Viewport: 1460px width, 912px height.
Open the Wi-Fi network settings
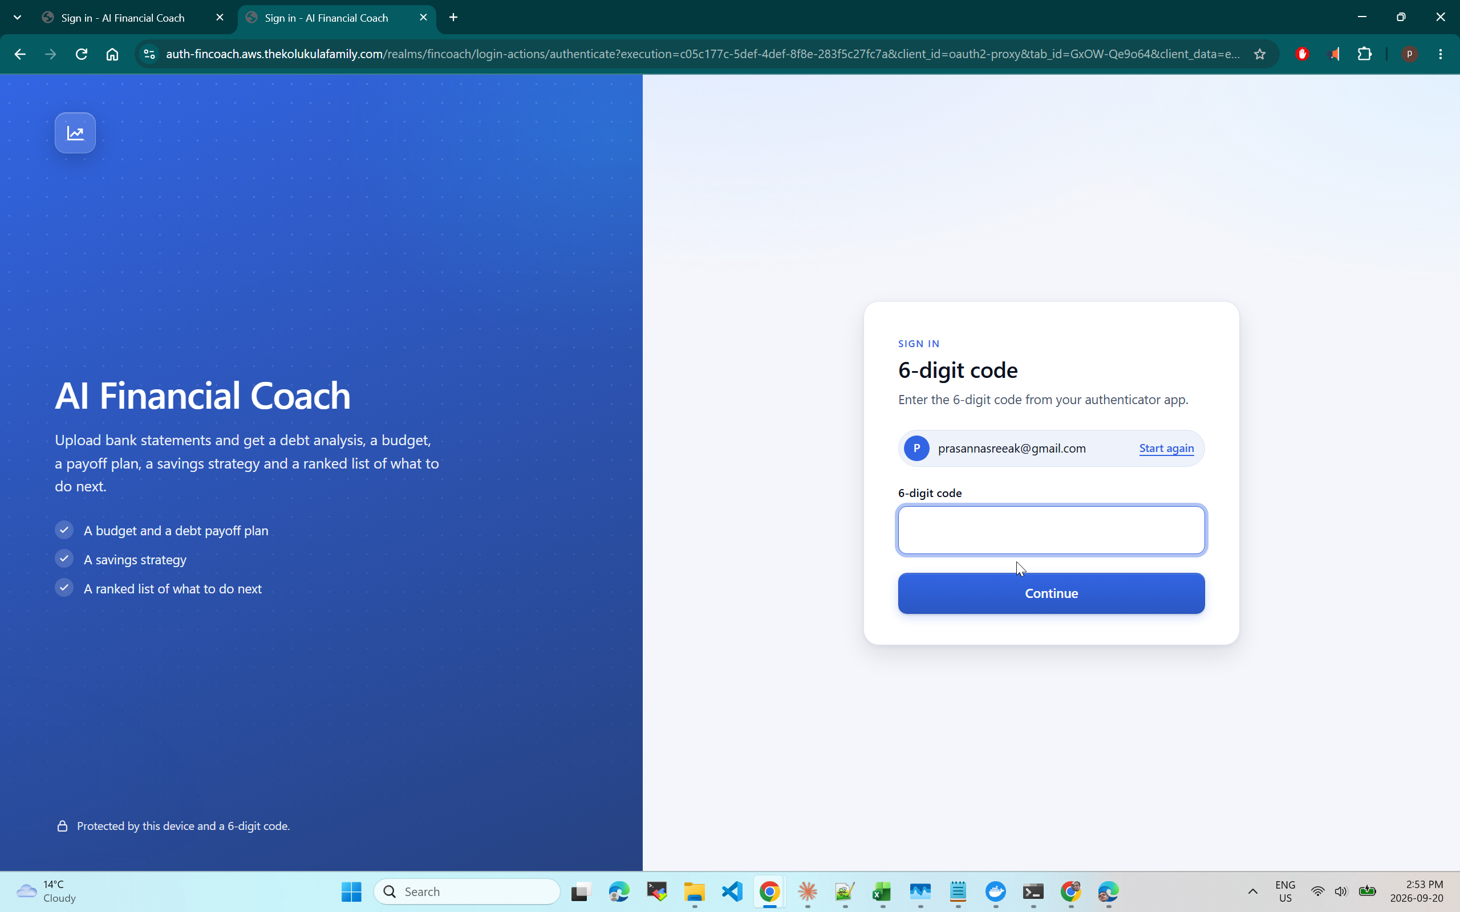[x=1317, y=891]
